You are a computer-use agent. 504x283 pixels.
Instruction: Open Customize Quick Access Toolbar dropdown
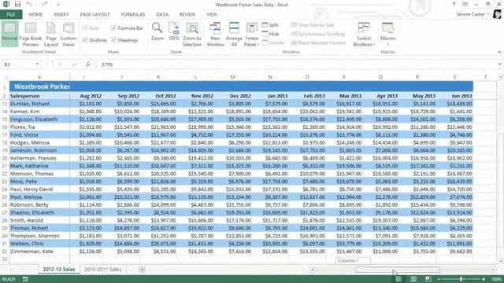(57, 5)
